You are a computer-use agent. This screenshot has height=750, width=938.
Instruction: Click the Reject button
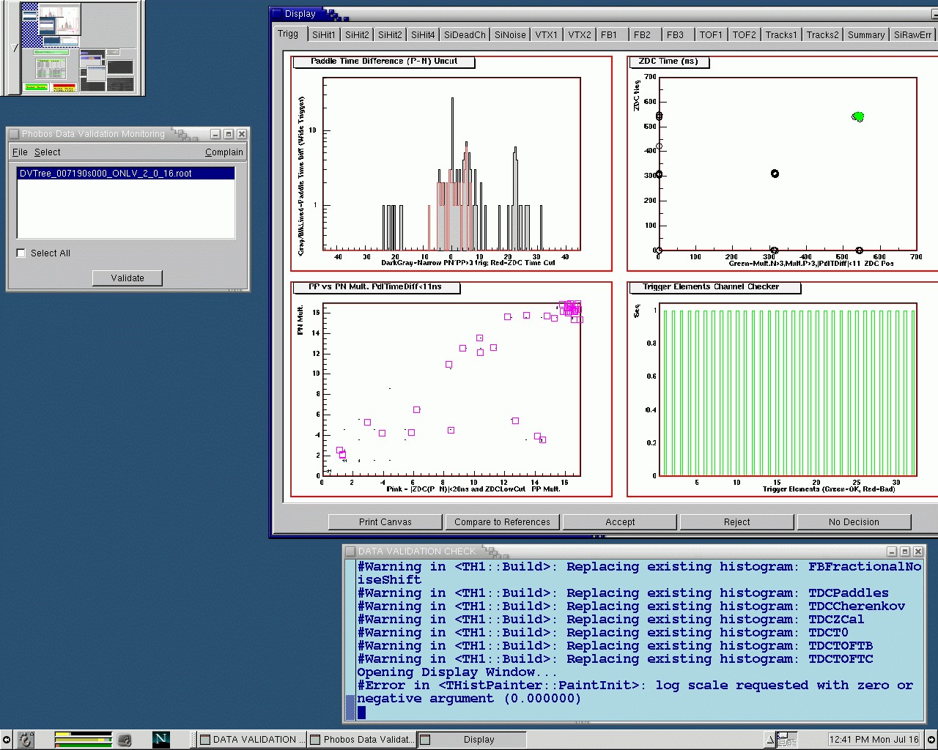pos(737,522)
